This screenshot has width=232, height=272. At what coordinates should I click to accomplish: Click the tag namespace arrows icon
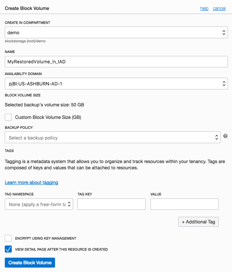[69, 204]
